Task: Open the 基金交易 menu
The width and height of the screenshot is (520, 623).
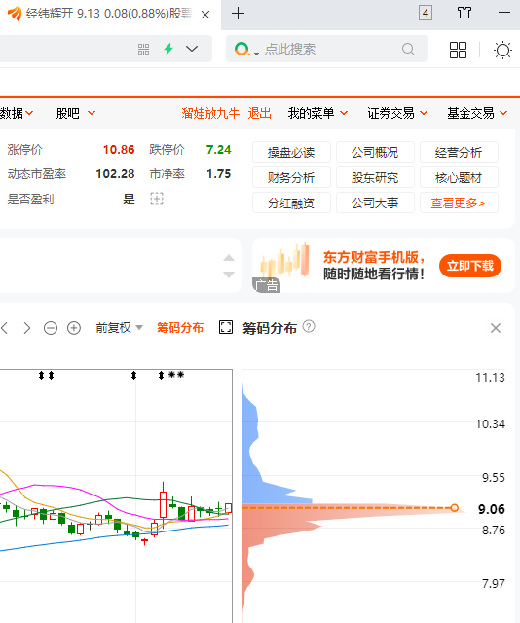Action: click(477, 113)
